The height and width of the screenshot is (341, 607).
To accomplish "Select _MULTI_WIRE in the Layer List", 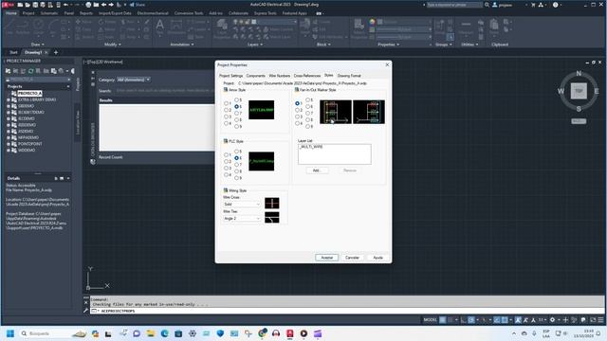I will point(311,147).
